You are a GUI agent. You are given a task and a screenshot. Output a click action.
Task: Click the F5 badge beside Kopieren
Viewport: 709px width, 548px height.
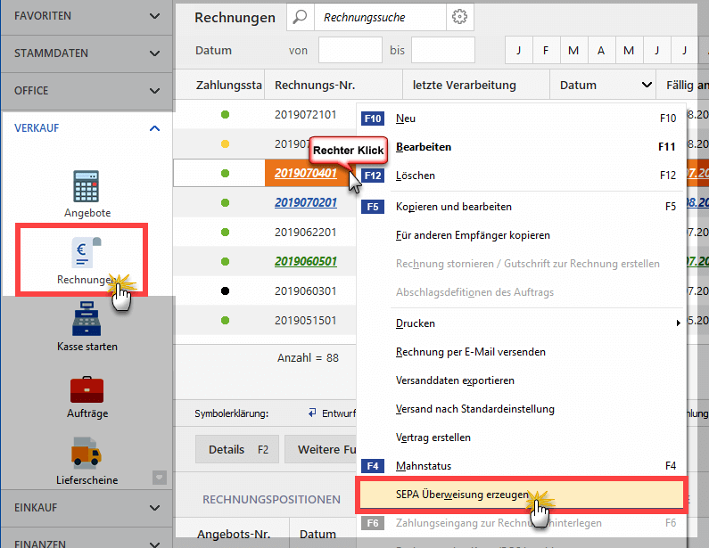(x=373, y=207)
